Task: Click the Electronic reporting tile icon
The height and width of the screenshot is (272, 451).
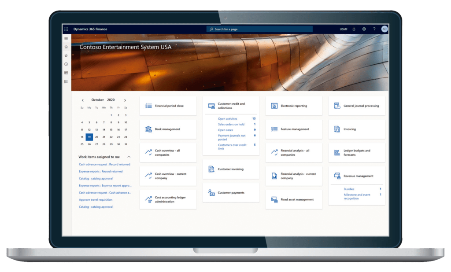Action: click(274, 106)
